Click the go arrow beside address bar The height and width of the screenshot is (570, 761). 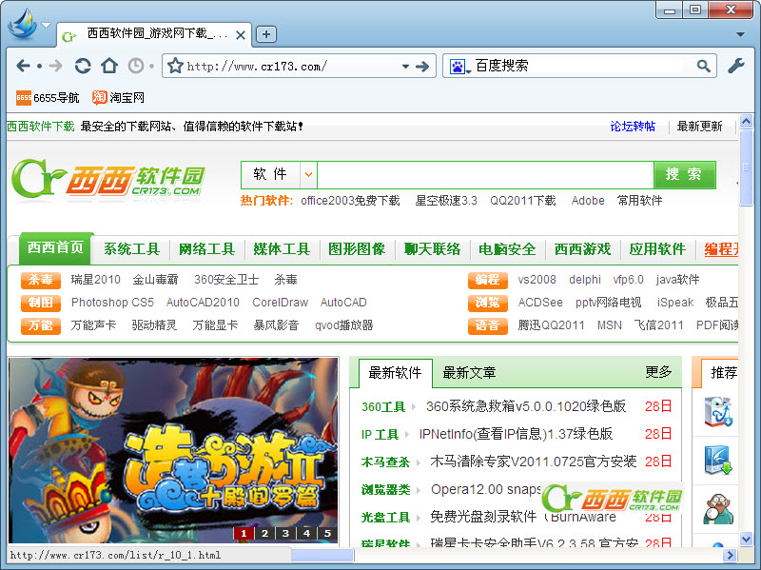tap(422, 66)
